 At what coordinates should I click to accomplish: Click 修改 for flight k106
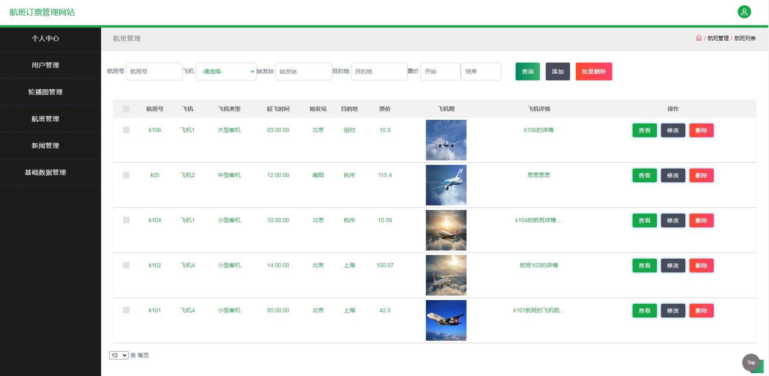(x=673, y=131)
